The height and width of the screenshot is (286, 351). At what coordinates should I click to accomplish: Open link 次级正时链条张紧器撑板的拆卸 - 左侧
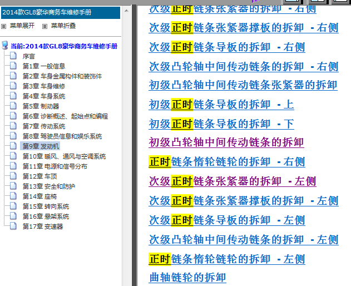(244, 201)
